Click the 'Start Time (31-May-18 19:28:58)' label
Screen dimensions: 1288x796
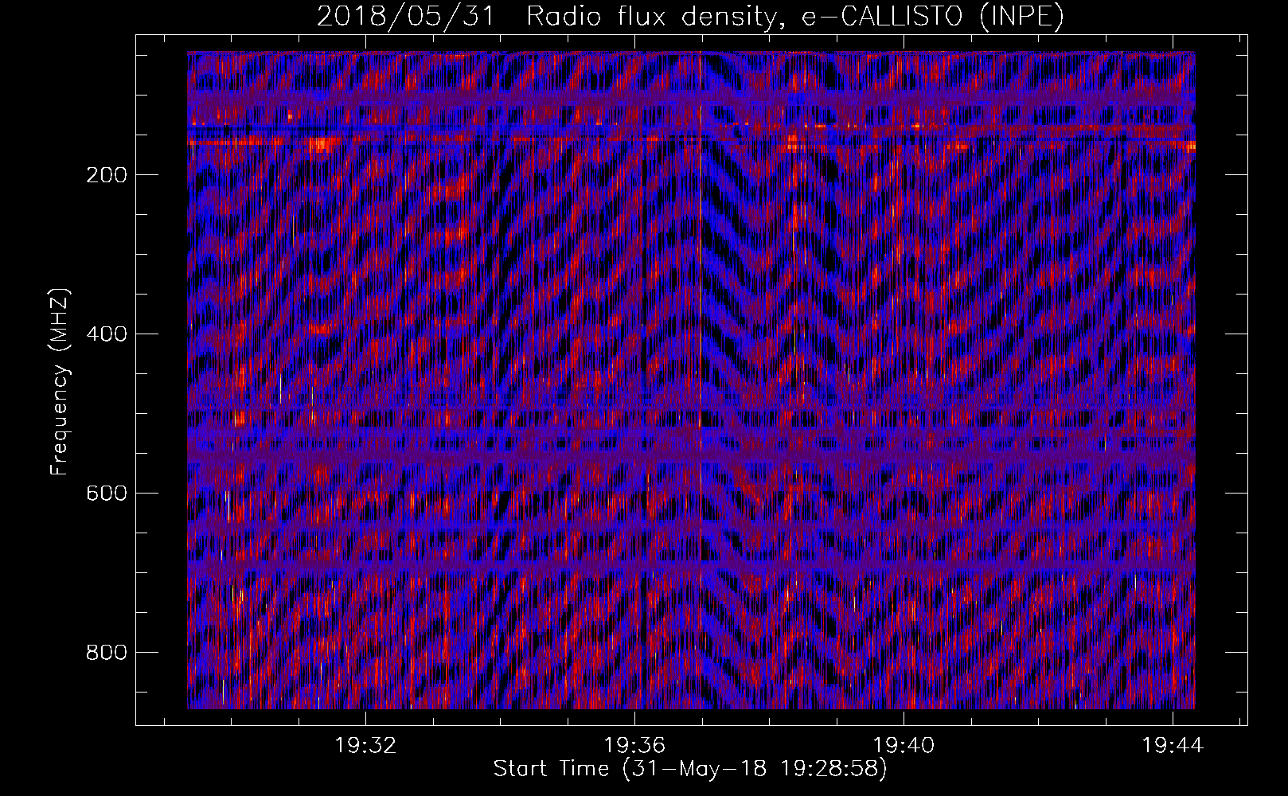click(x=690, y=769)
